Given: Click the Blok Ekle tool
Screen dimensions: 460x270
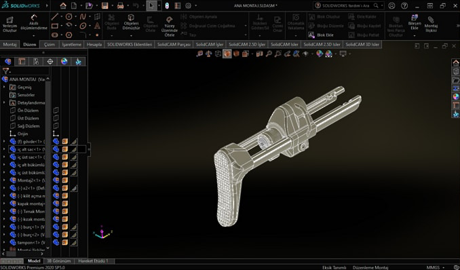Looking at the screenshot, I should pyautogui.click(x=321, y=35).
